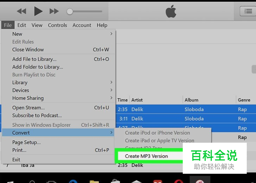256x183 pixels.
Task: Select Add File to Library
Action: click(58, 59)
